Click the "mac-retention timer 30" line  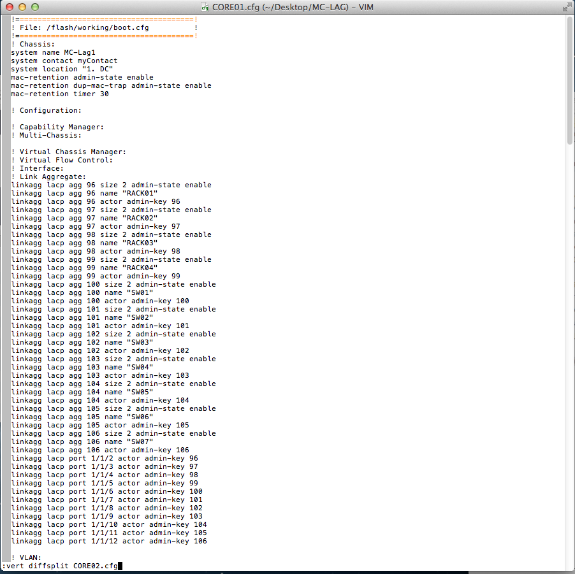(59, 94)
